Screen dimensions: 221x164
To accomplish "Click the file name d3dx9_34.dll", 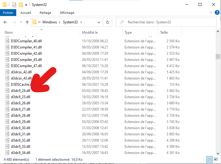I will [21, 153].
